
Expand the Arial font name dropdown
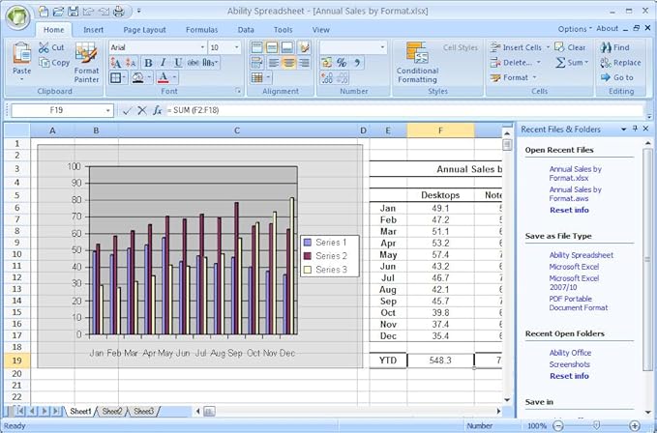point(201,47)
